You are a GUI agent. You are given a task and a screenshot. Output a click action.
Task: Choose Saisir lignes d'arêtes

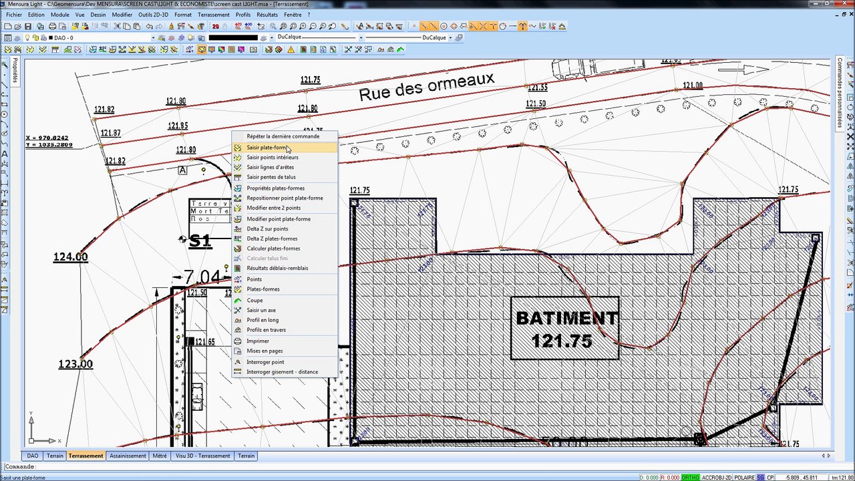(x=285, y=167)
